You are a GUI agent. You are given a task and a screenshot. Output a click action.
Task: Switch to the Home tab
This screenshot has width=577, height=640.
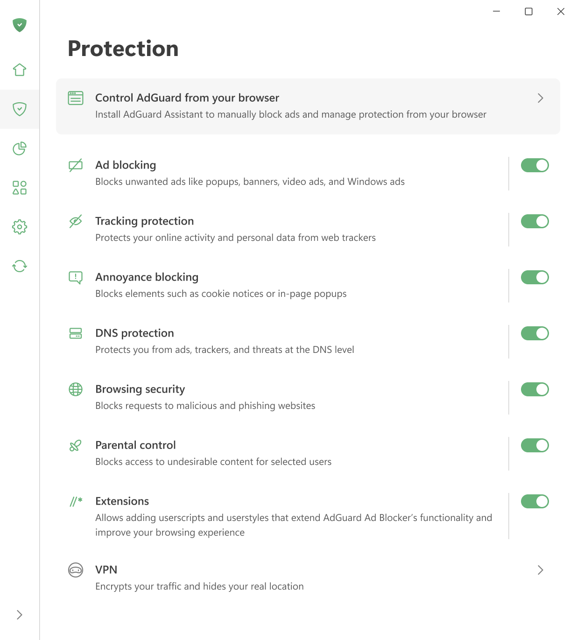click(x=19, y=70)
